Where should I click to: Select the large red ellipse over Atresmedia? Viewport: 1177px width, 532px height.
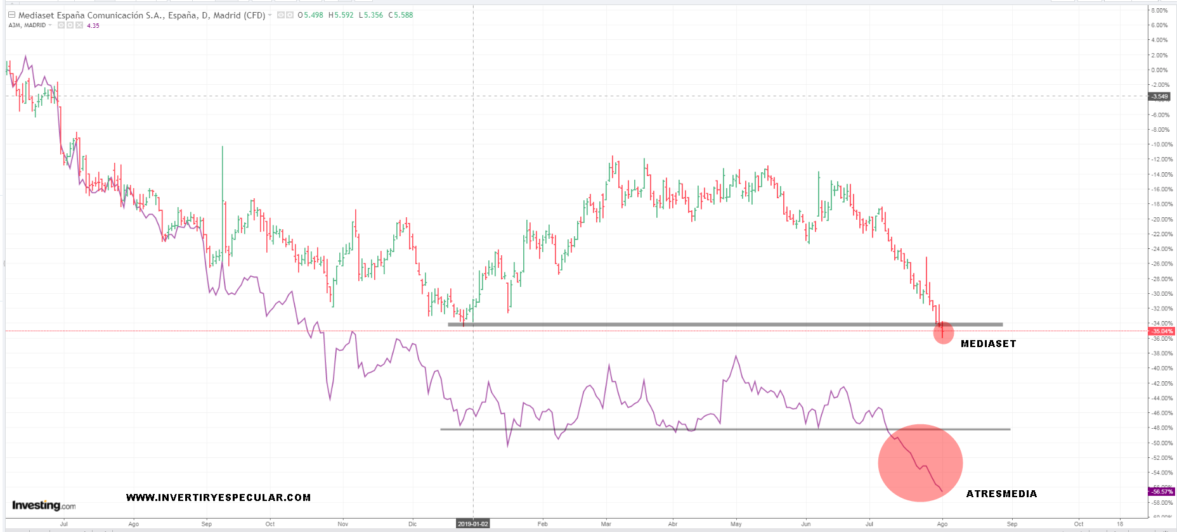[x=920, y=463]
